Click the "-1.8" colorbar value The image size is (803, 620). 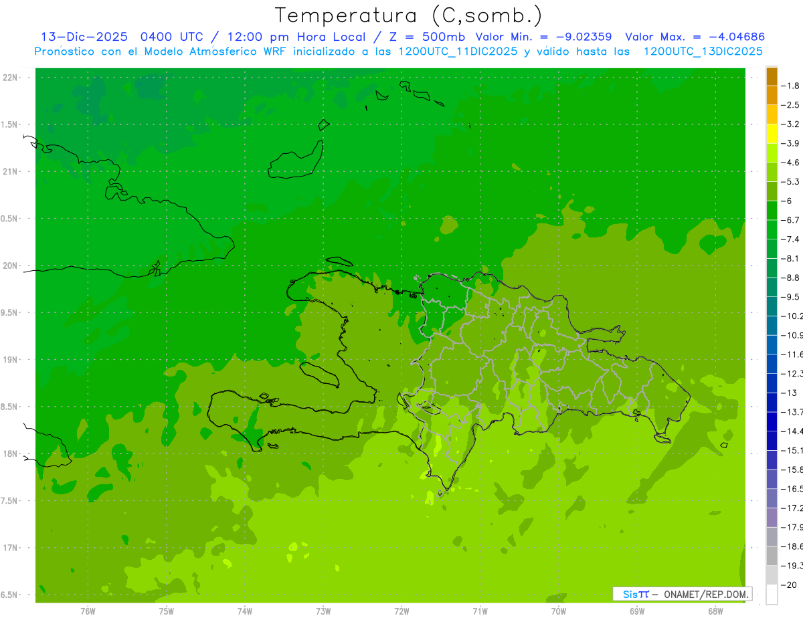tap(790, 86)
